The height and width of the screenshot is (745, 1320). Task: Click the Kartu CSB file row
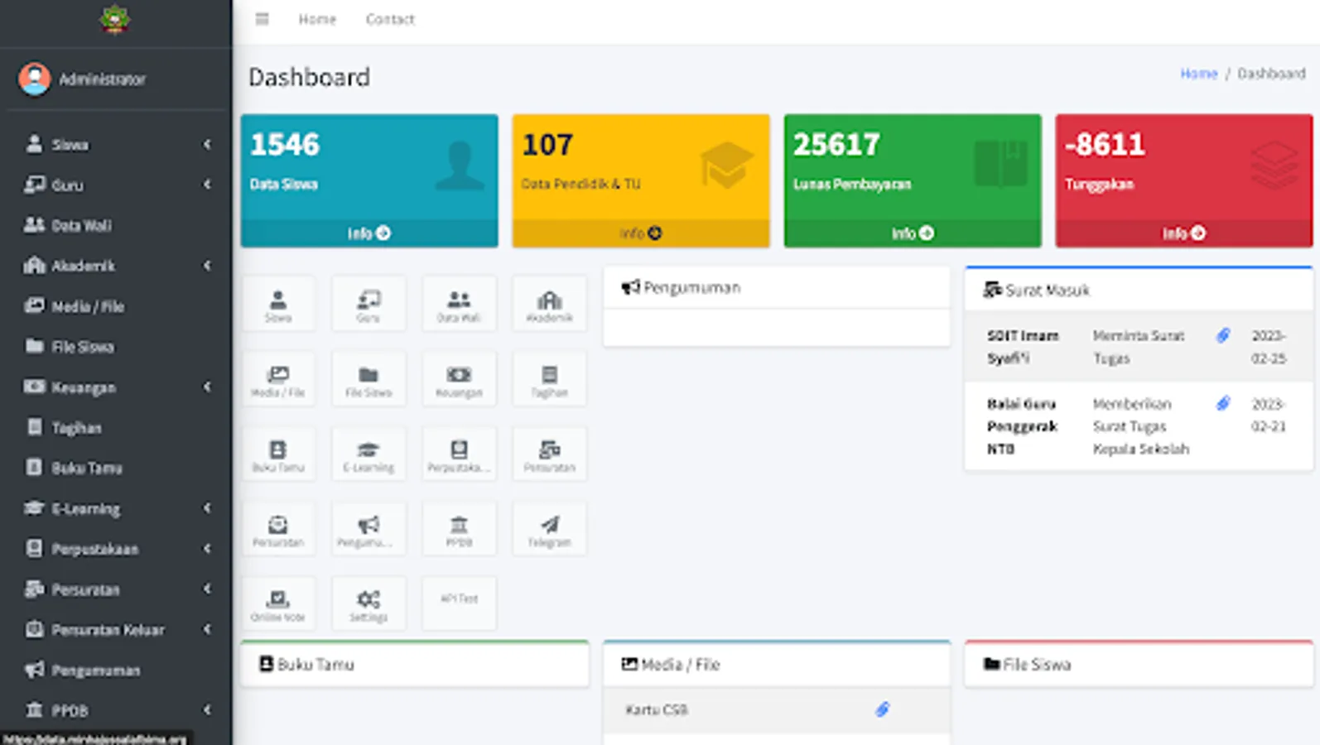(777, 709)
